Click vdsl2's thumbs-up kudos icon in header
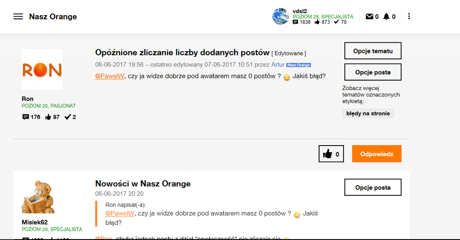 (317, 22)
